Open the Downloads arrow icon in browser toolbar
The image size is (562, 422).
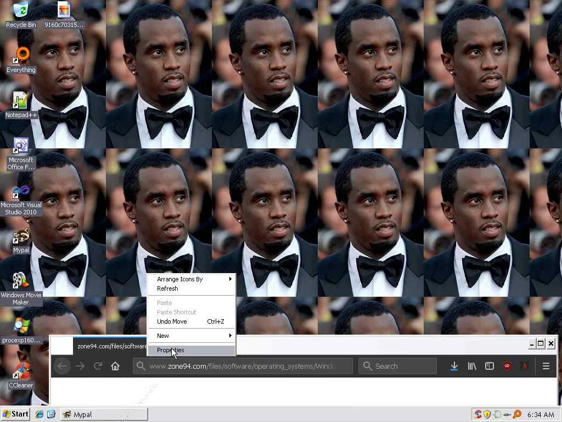454,366
